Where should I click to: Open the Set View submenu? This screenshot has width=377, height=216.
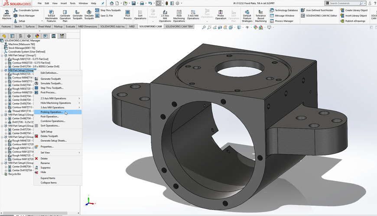tap(45, 152)
